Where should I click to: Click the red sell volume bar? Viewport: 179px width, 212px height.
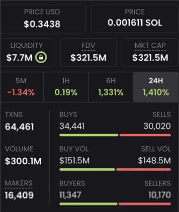144,170
